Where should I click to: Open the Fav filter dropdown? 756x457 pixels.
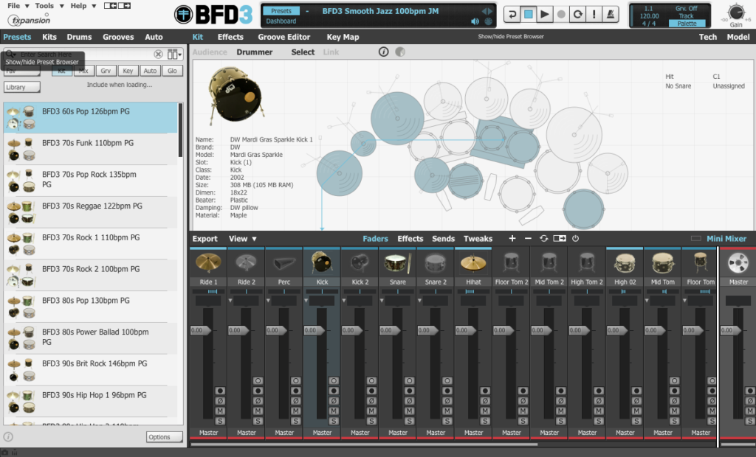pyautogui.click(x=22, y=71)
